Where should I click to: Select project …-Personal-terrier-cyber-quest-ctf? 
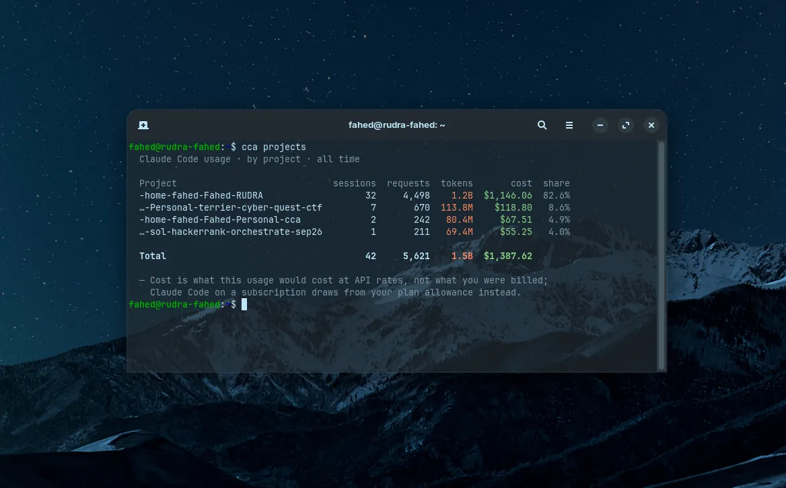click(231, 207)
